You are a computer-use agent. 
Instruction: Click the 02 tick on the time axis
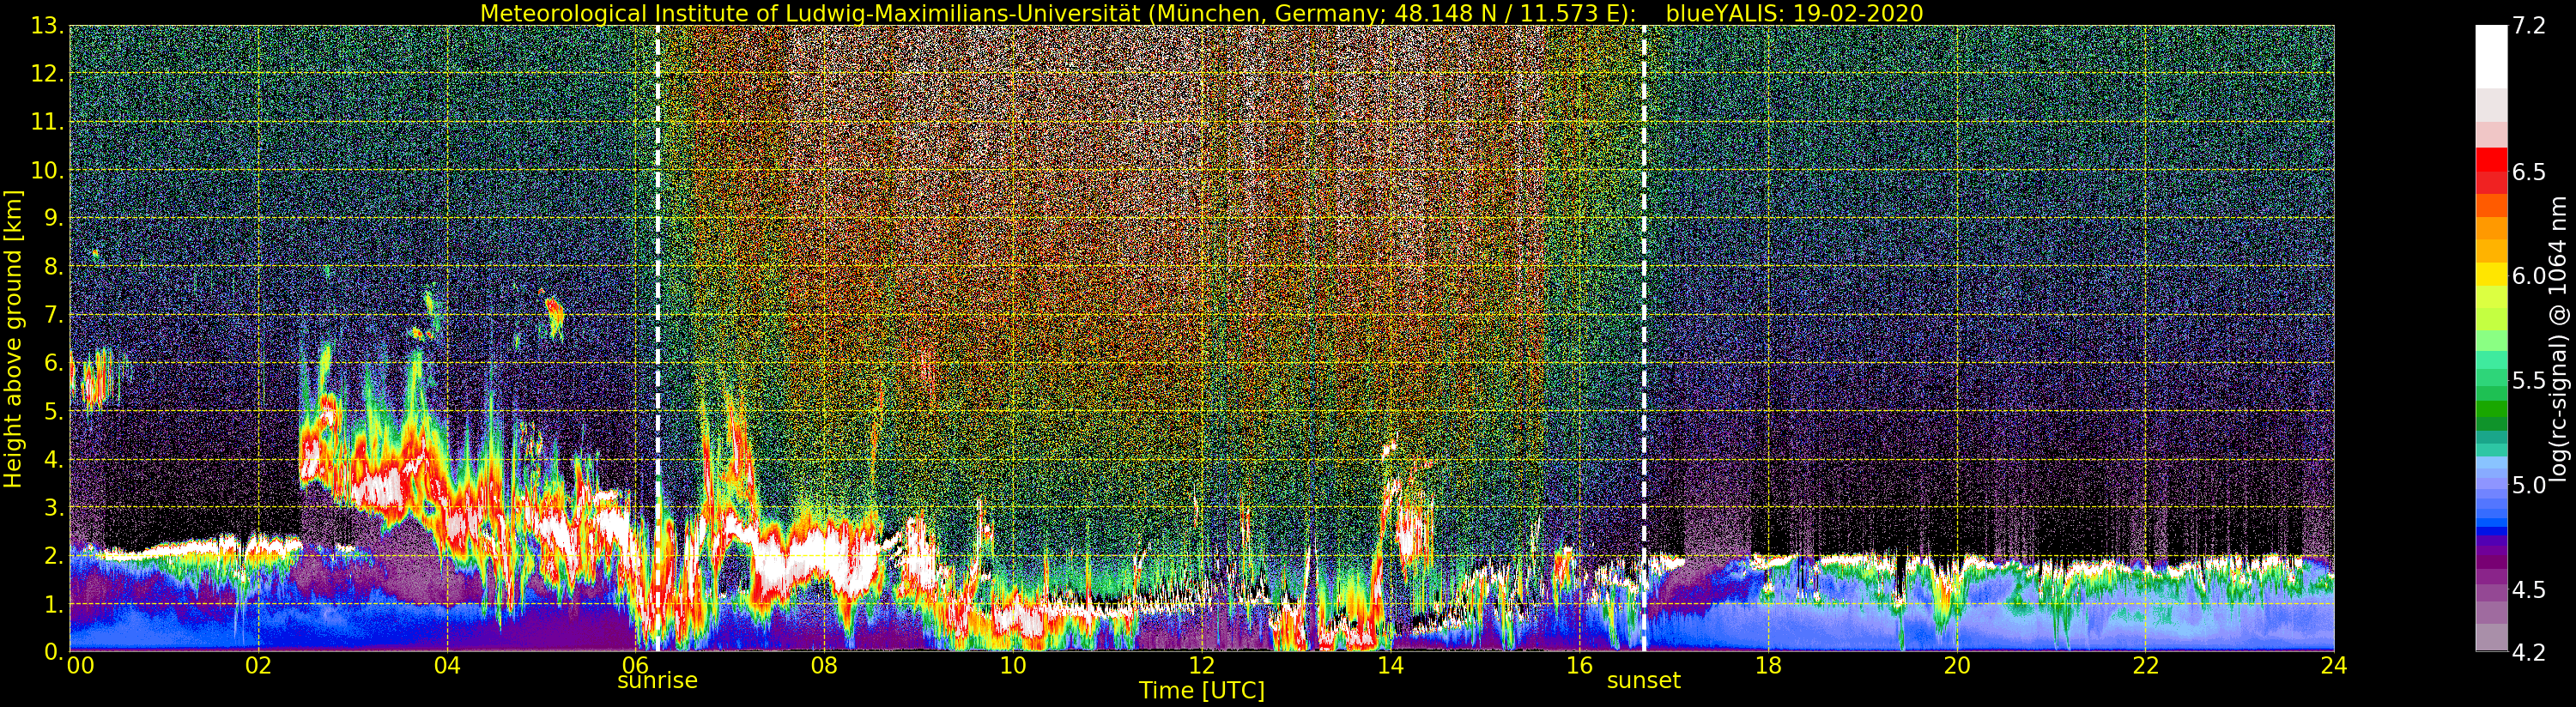coord(258,666)
